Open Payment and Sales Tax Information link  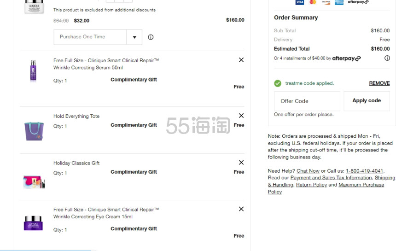click(x=331, y=178)
